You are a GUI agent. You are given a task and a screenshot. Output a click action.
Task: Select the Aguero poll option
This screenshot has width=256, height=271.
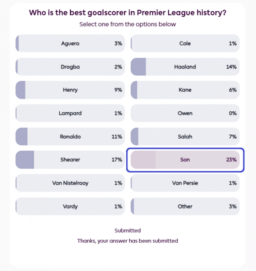[x=70, y=44]
